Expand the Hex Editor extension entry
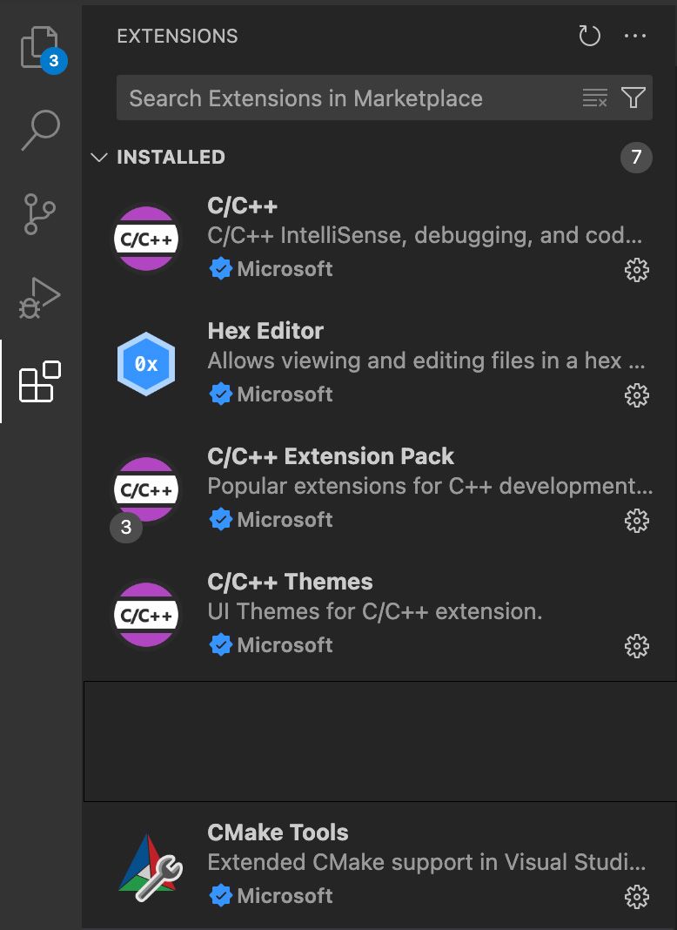Screen dimensions: 677x930 [x=348, y=361]
